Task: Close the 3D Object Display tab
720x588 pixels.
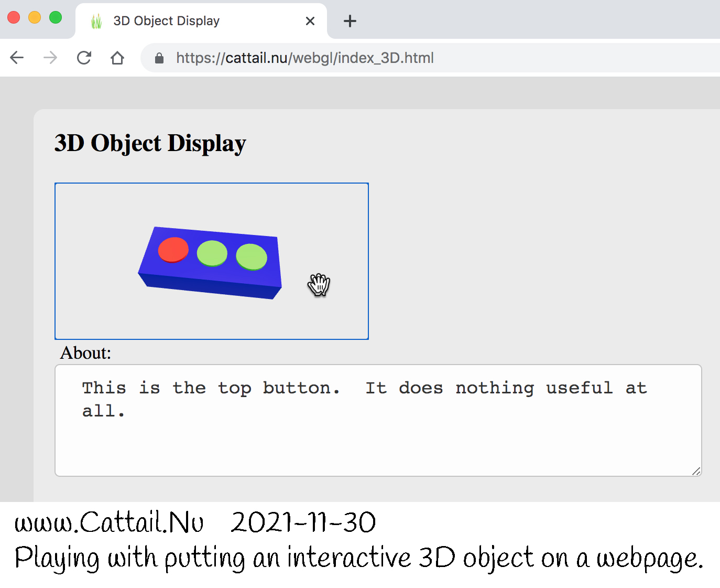Action: point(310,21)
